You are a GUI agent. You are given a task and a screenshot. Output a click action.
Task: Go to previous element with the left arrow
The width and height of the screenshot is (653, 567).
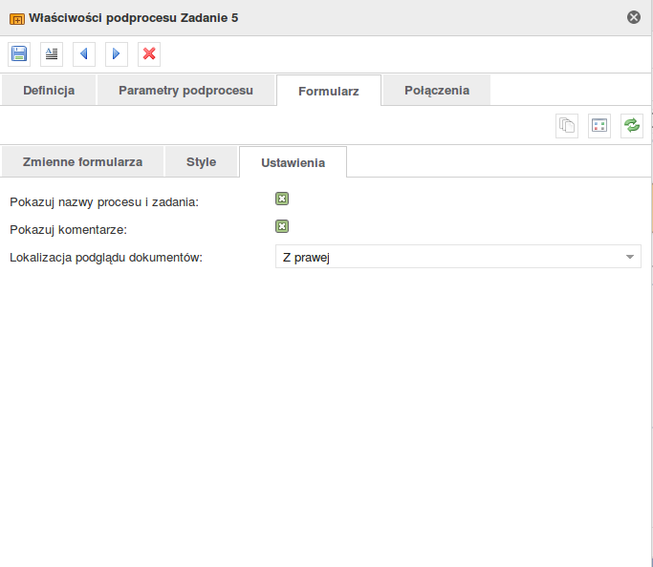(84, 54)
